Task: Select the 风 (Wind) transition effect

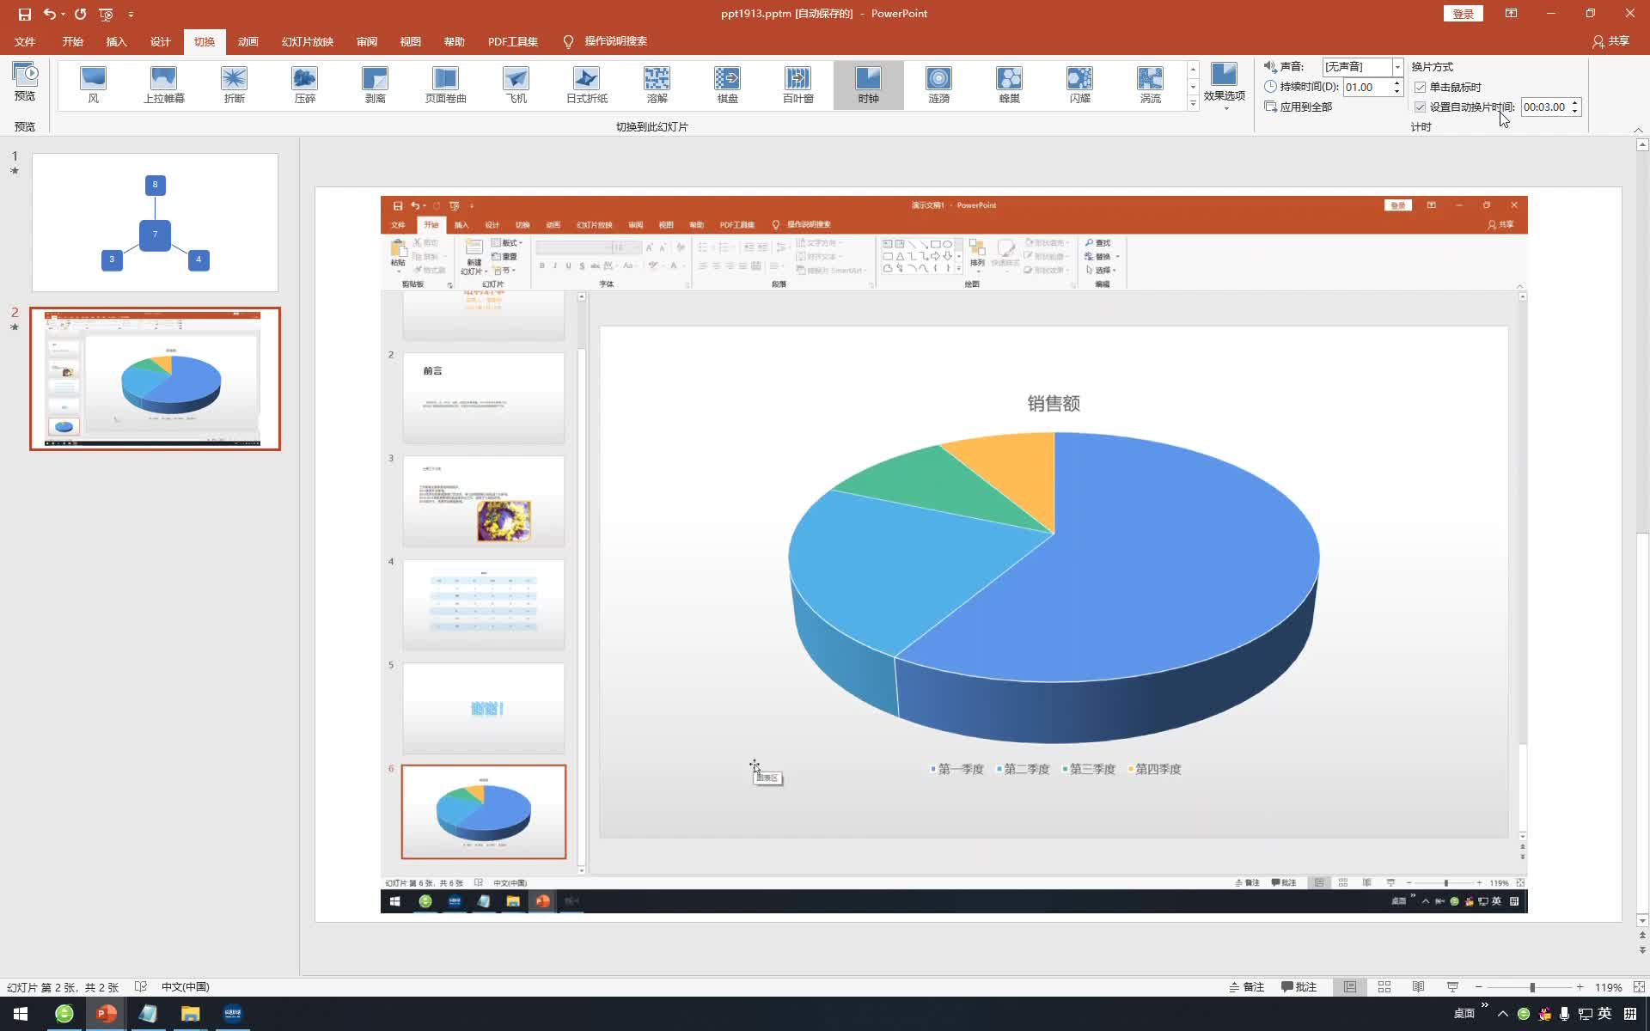Action: pos(93,85)
